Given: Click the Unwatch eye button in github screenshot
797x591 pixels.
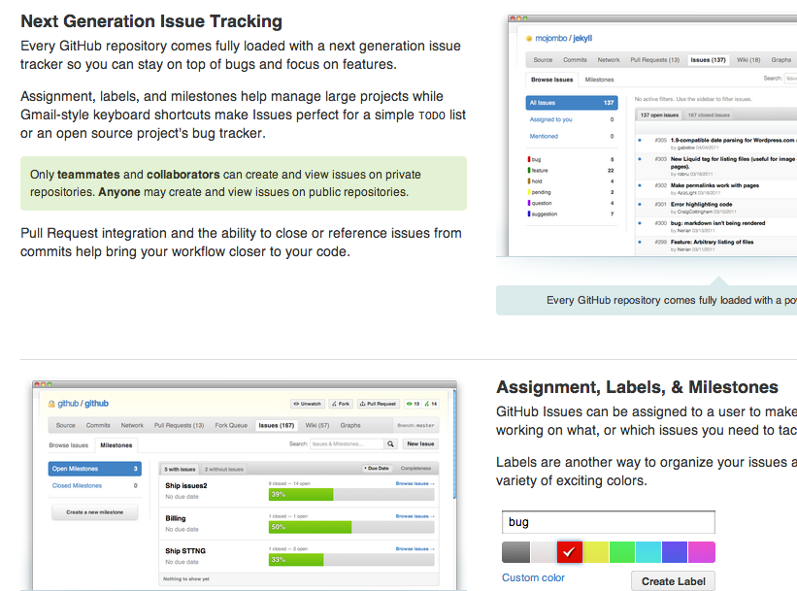Looking at the screenshot, I should tap(308, 404).
